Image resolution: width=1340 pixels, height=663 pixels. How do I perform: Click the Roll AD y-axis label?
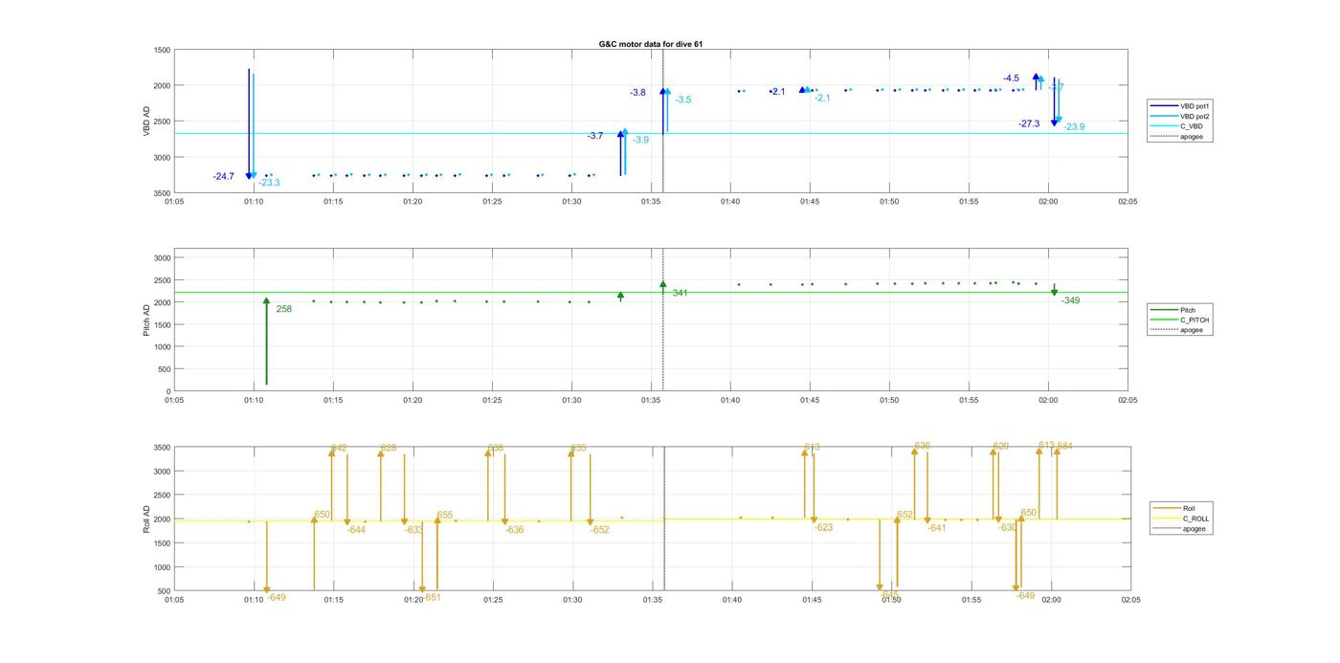(x=146, y=519)
